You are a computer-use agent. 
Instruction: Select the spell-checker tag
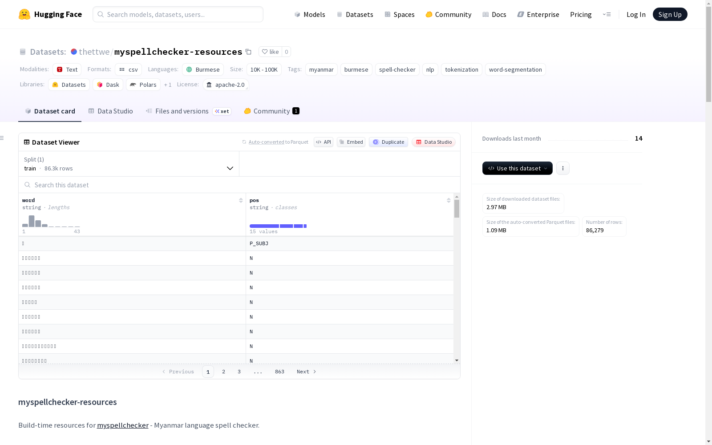point(397,69)
